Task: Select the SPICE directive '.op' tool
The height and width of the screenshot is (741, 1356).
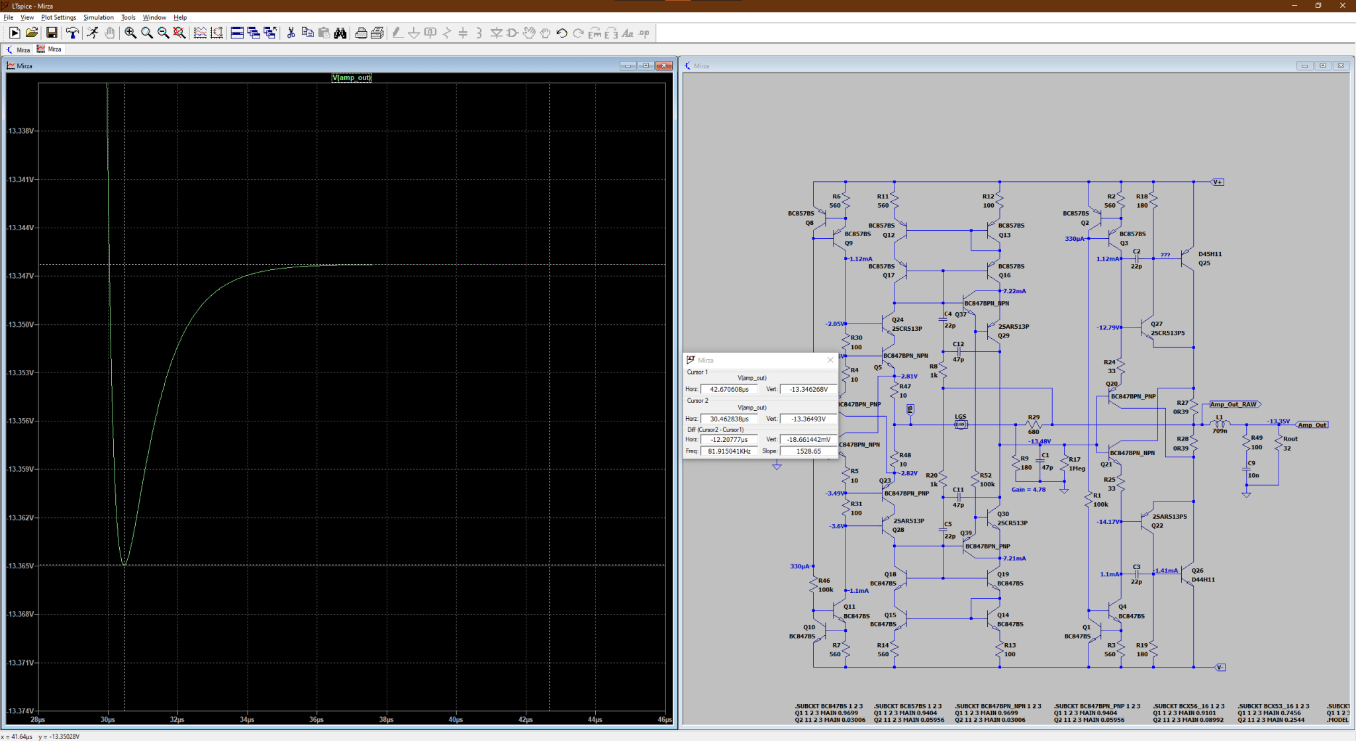Action: coord(644,33)
